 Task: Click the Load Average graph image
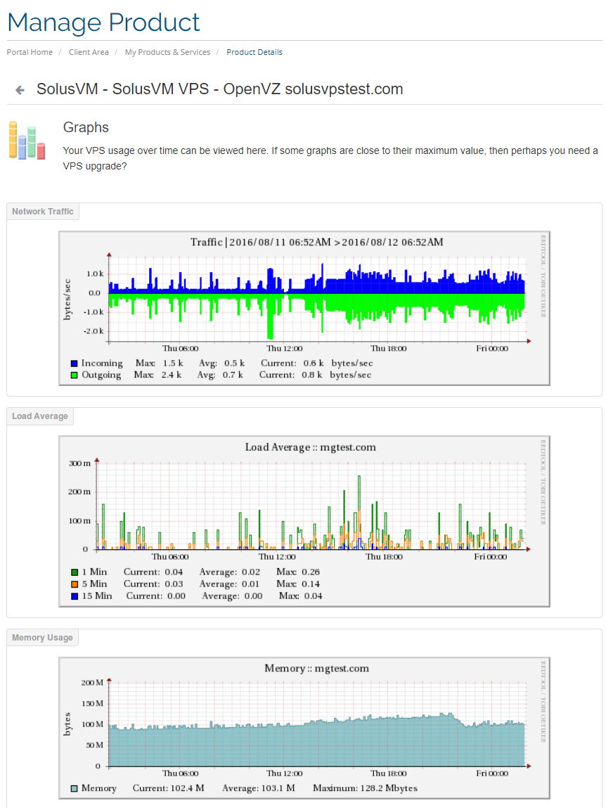coord(304,521)
